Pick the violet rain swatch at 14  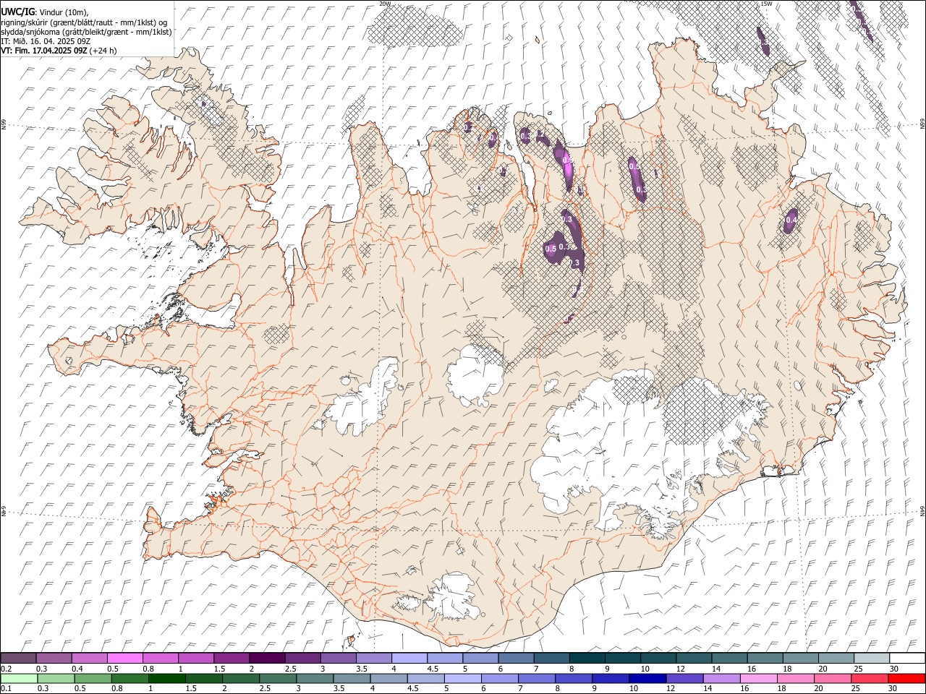coord(721,678)
